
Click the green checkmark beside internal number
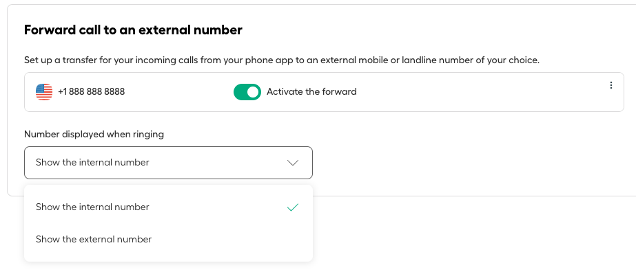tap(292, 207)
